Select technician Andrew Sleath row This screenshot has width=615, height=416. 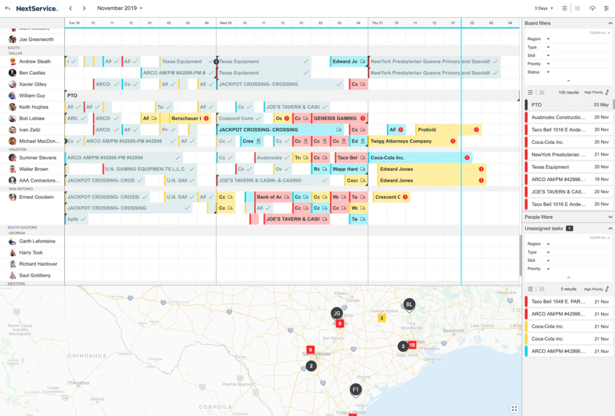(x=32, y=61)
